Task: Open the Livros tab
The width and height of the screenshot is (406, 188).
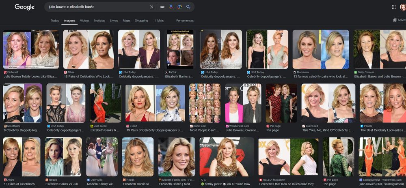Action: pos(114,21)
